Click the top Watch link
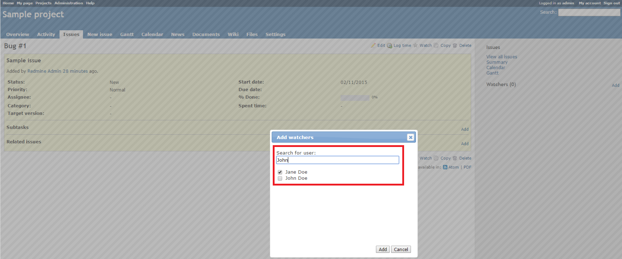This screenshot has width=622, height=259. (x=425, y=45)
